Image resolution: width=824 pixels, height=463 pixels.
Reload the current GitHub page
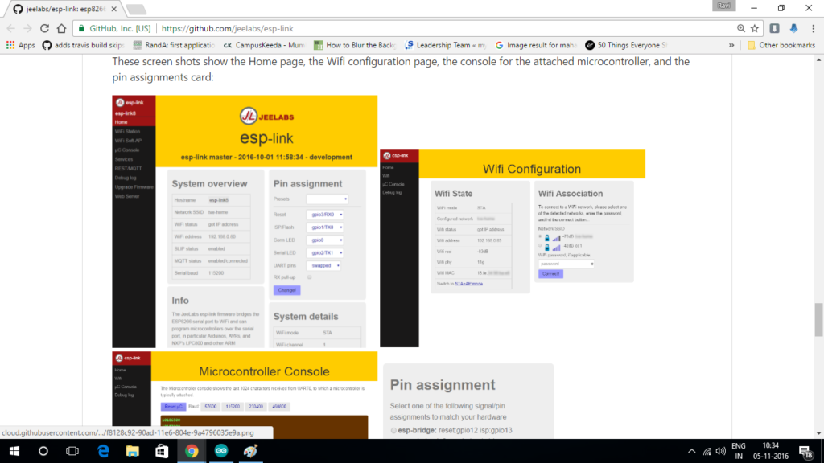click(x=45, y=28)
